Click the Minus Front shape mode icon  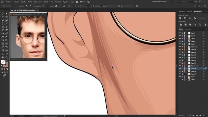coord(185,18)
